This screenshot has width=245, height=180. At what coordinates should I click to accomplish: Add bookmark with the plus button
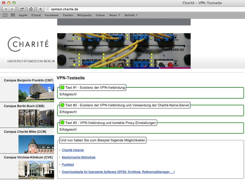coord(40,9)
